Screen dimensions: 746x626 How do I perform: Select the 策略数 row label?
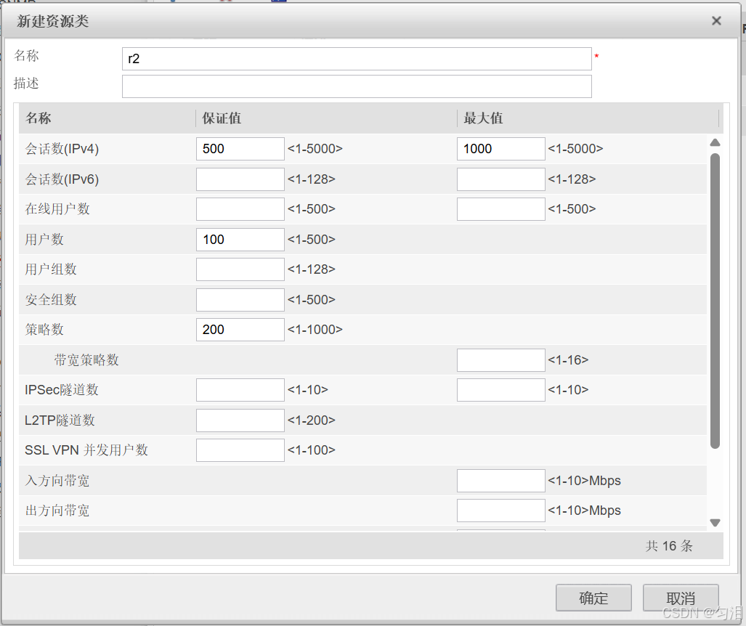coord(44,330)
